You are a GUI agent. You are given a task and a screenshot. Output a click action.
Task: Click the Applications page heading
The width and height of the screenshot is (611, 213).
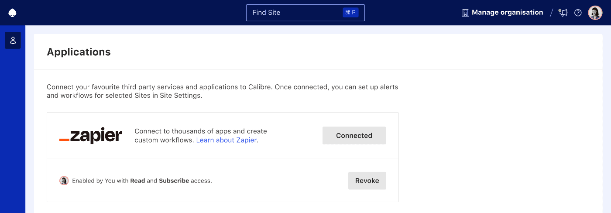(79, 52)
